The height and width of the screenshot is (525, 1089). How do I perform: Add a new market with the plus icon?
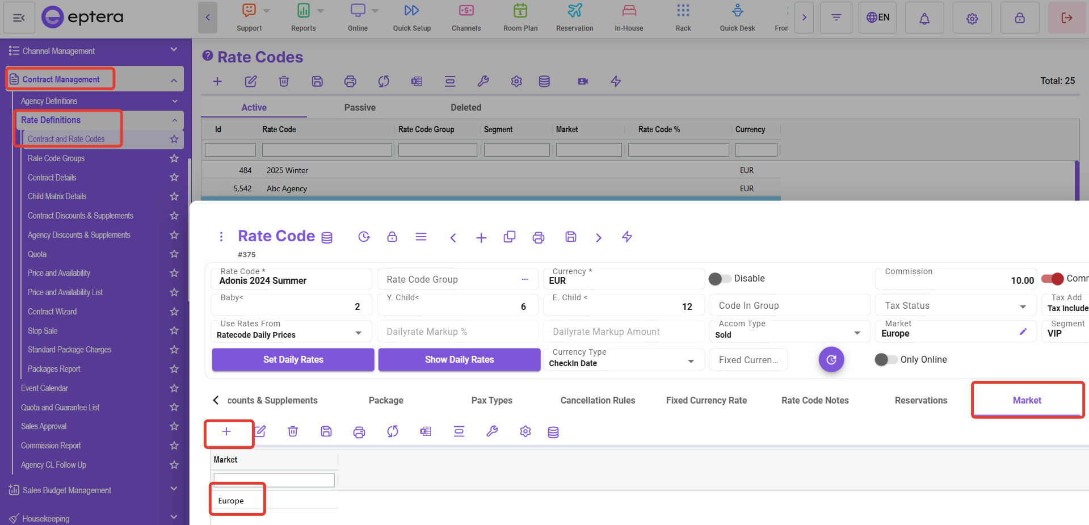[226, 432]
